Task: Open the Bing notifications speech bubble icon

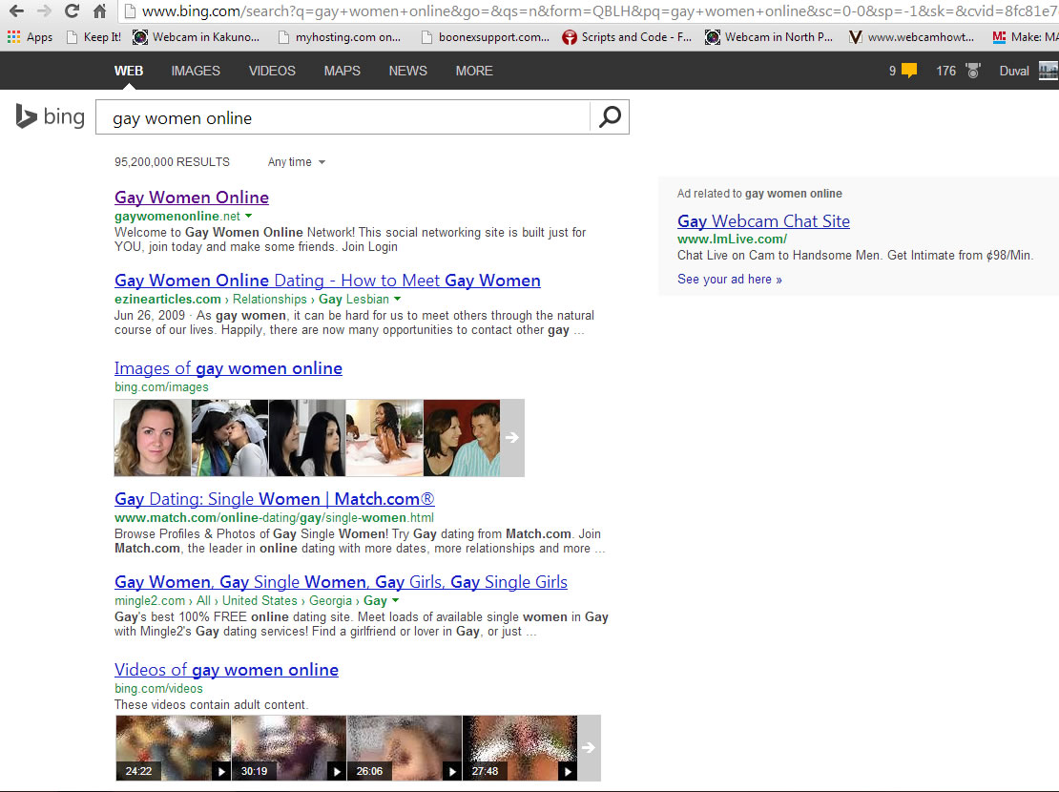Action: pyautogui.click(x=909, y=71)
